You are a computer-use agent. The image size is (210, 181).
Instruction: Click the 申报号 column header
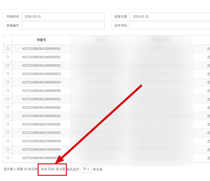click(x=41, y=40)
